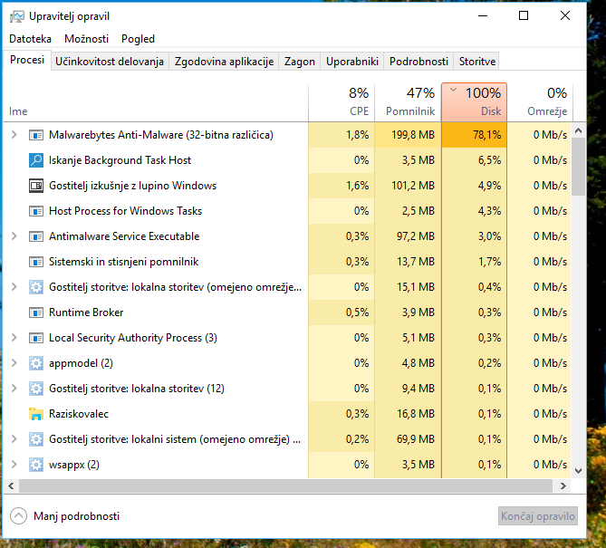The image size is (606, 548).
Task: Maximize the Upravitelj opravil window
Action: click(524, 15)
